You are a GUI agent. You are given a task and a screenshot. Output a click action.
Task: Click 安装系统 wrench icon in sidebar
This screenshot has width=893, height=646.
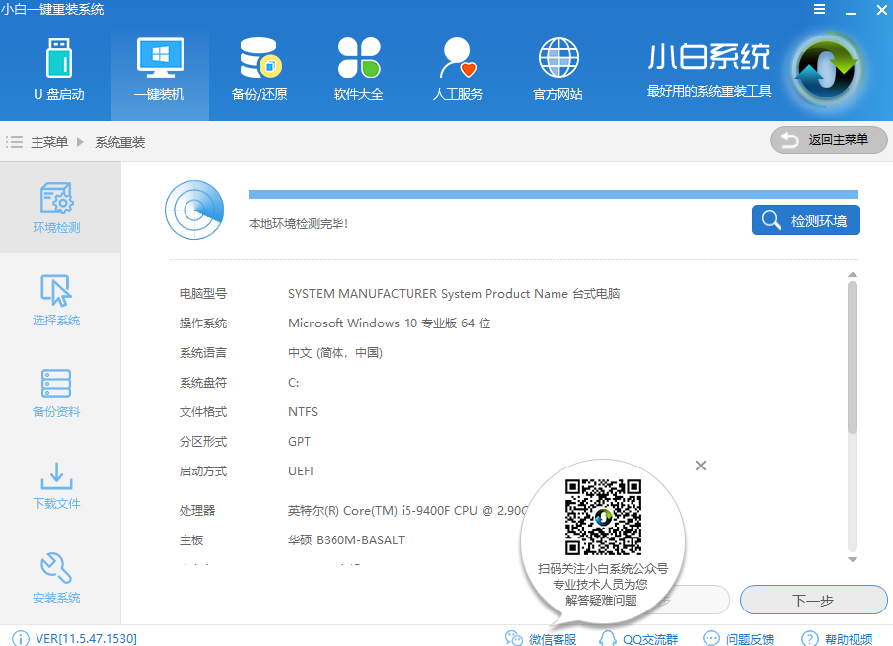coord(56,577)
